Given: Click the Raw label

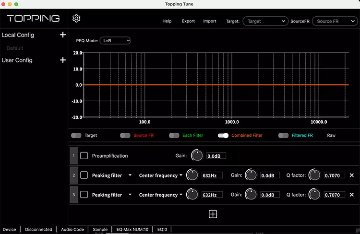Looking at the screenshot, I should (331, 135).
